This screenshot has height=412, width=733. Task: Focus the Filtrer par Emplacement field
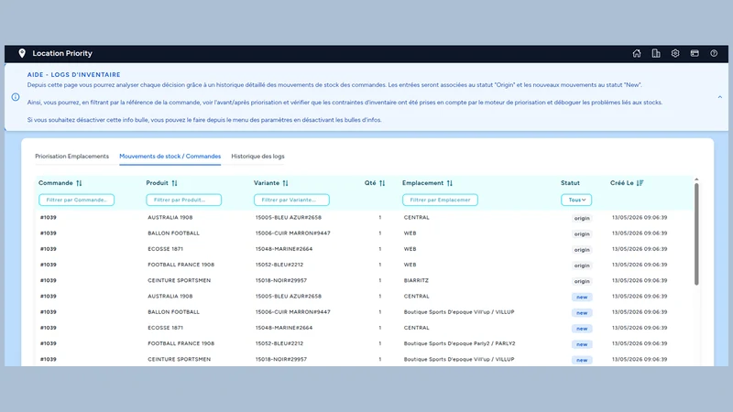coord(440,200)
